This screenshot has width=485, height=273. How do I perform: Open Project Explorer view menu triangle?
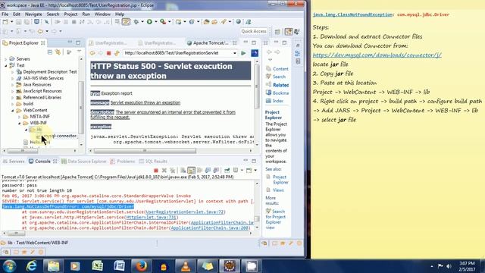click(79, 52)
